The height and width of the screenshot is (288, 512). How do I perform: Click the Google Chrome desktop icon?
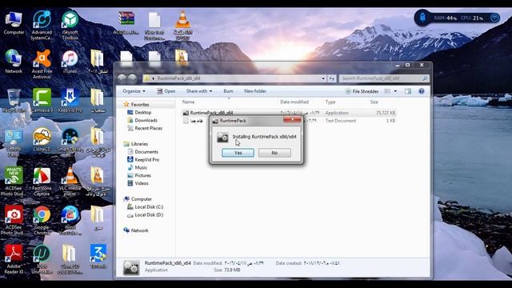point(42,220)
